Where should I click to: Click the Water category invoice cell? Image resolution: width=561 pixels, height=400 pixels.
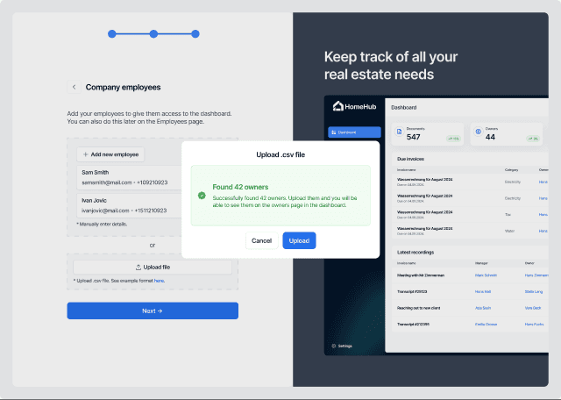pos(509,231)
